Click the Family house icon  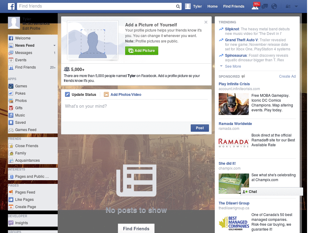[x=11, y=153]
